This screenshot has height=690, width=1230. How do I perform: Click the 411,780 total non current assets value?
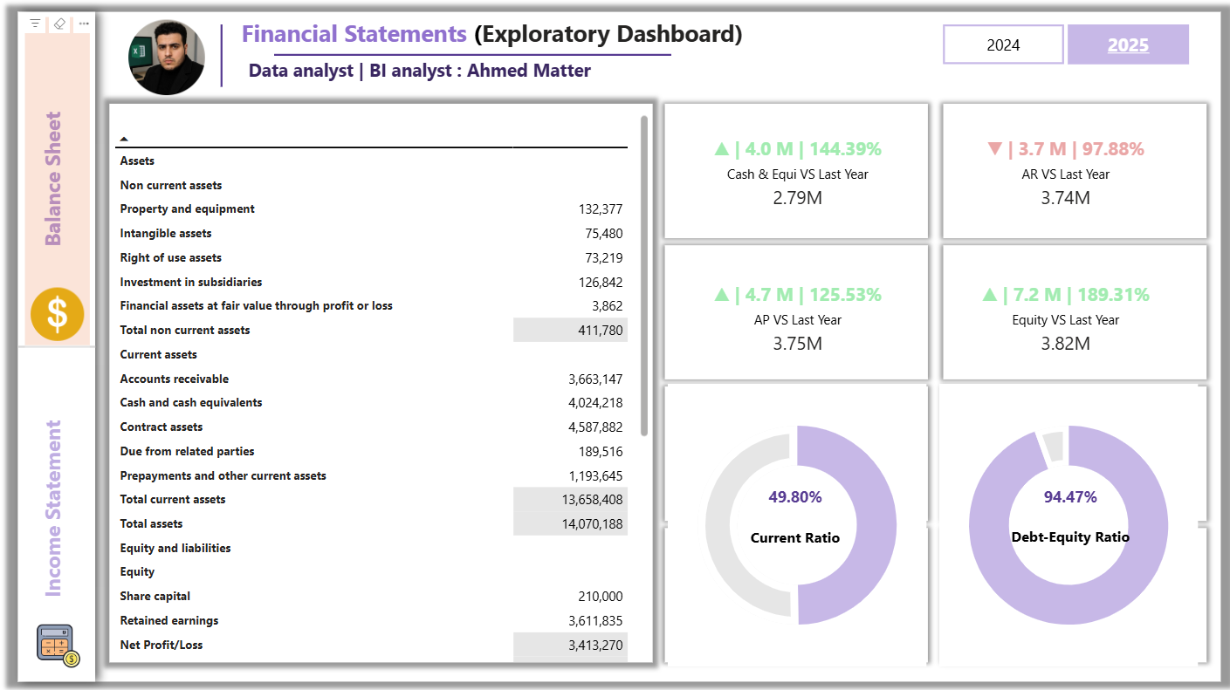[602, 331]
